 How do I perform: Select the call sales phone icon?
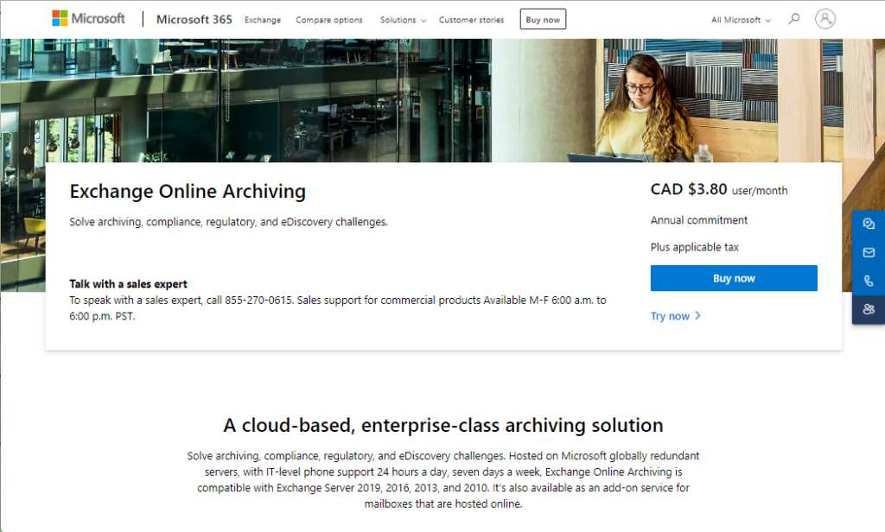point(868,280)
